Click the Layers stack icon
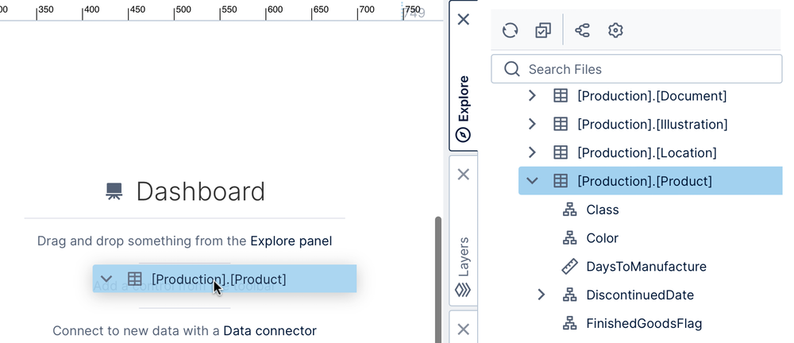This screenshot has height=343, width=794. [x=464, y=290]
